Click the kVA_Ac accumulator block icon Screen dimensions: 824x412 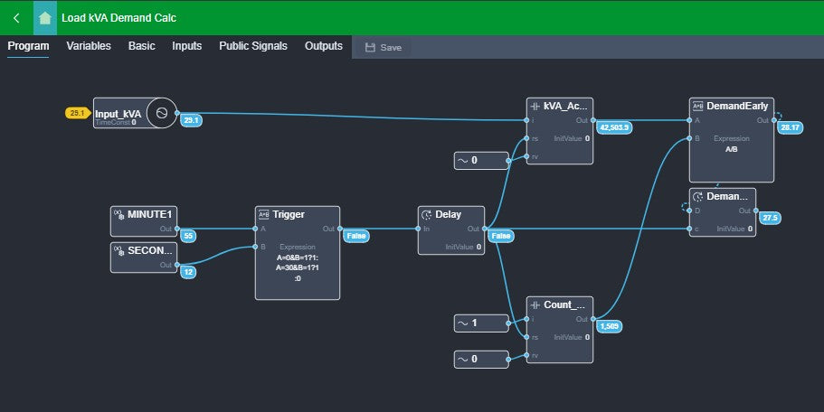pos(535,106)
